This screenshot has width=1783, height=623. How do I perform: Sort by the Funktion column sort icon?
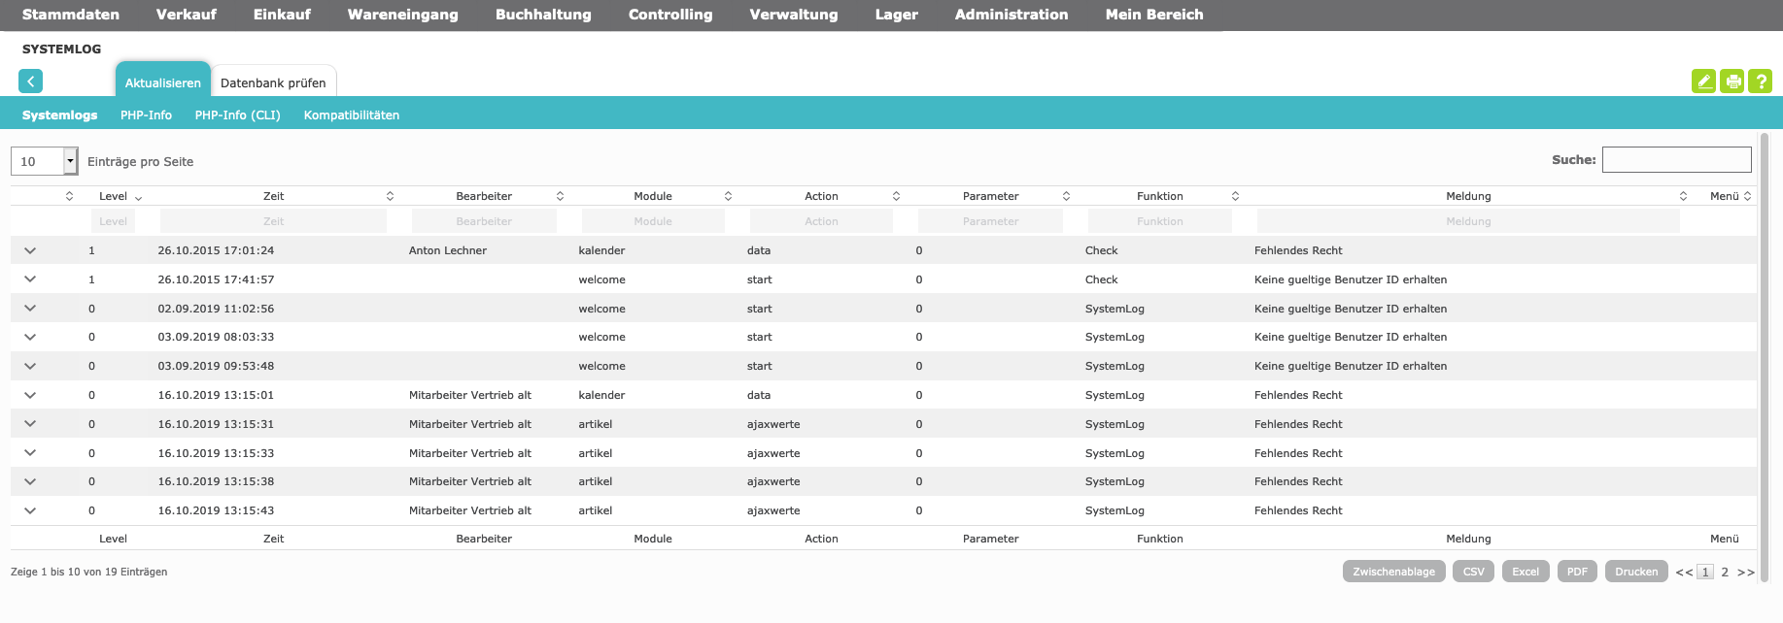coord(1235,196)
